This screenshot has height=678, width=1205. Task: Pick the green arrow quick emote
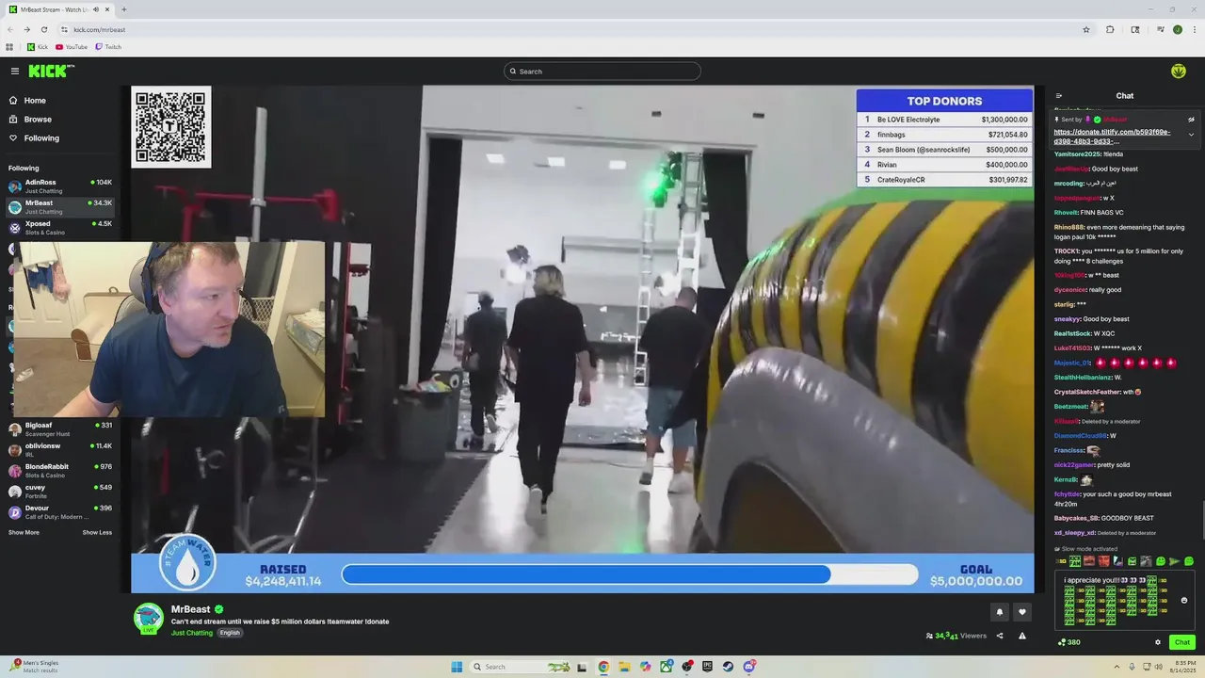tap(1175, 561)
